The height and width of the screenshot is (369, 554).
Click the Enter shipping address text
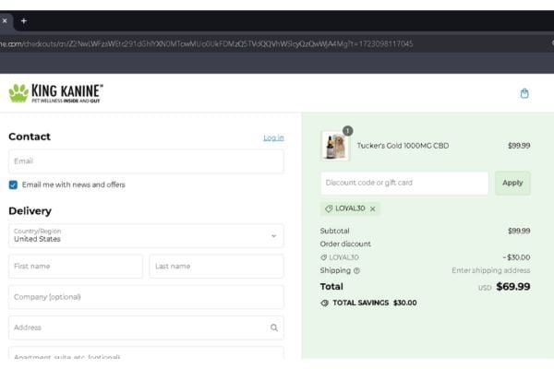[491, 270]
